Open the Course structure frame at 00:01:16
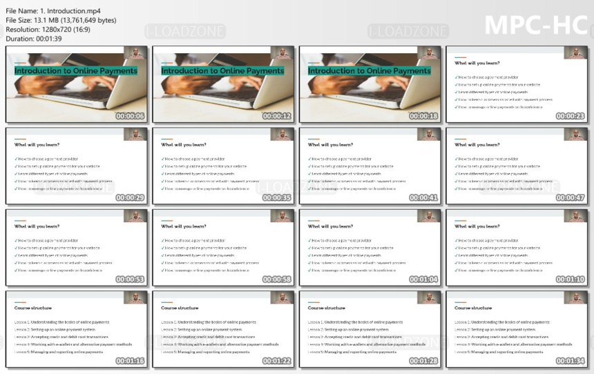Viewport: 594px width, 374px height. coord(77,329)
